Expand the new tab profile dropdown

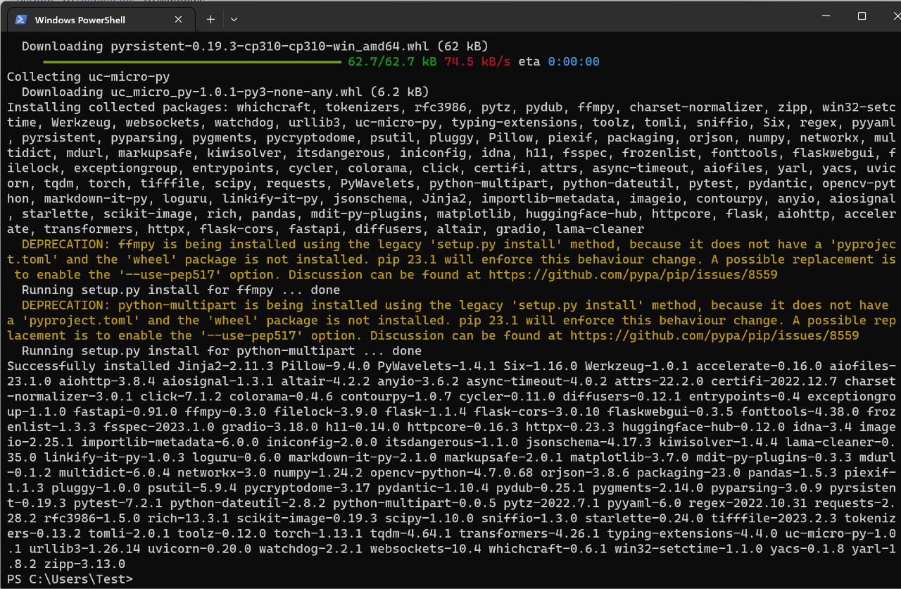pyautogui.click(x=234, y=20)
